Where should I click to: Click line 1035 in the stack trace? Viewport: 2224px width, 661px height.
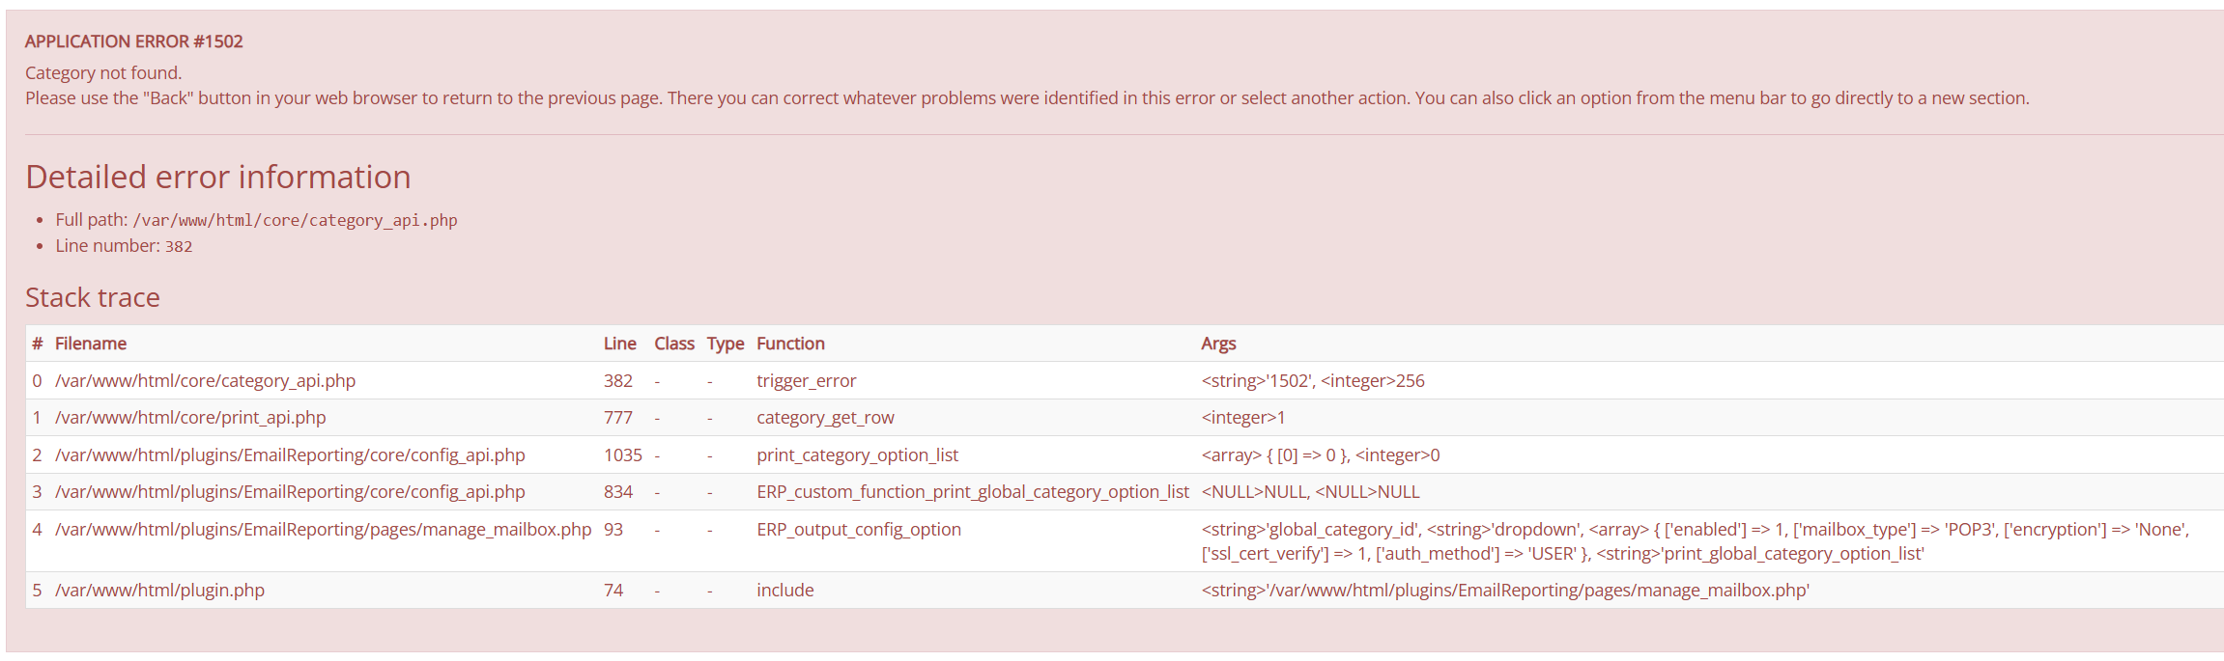[622, 454]
